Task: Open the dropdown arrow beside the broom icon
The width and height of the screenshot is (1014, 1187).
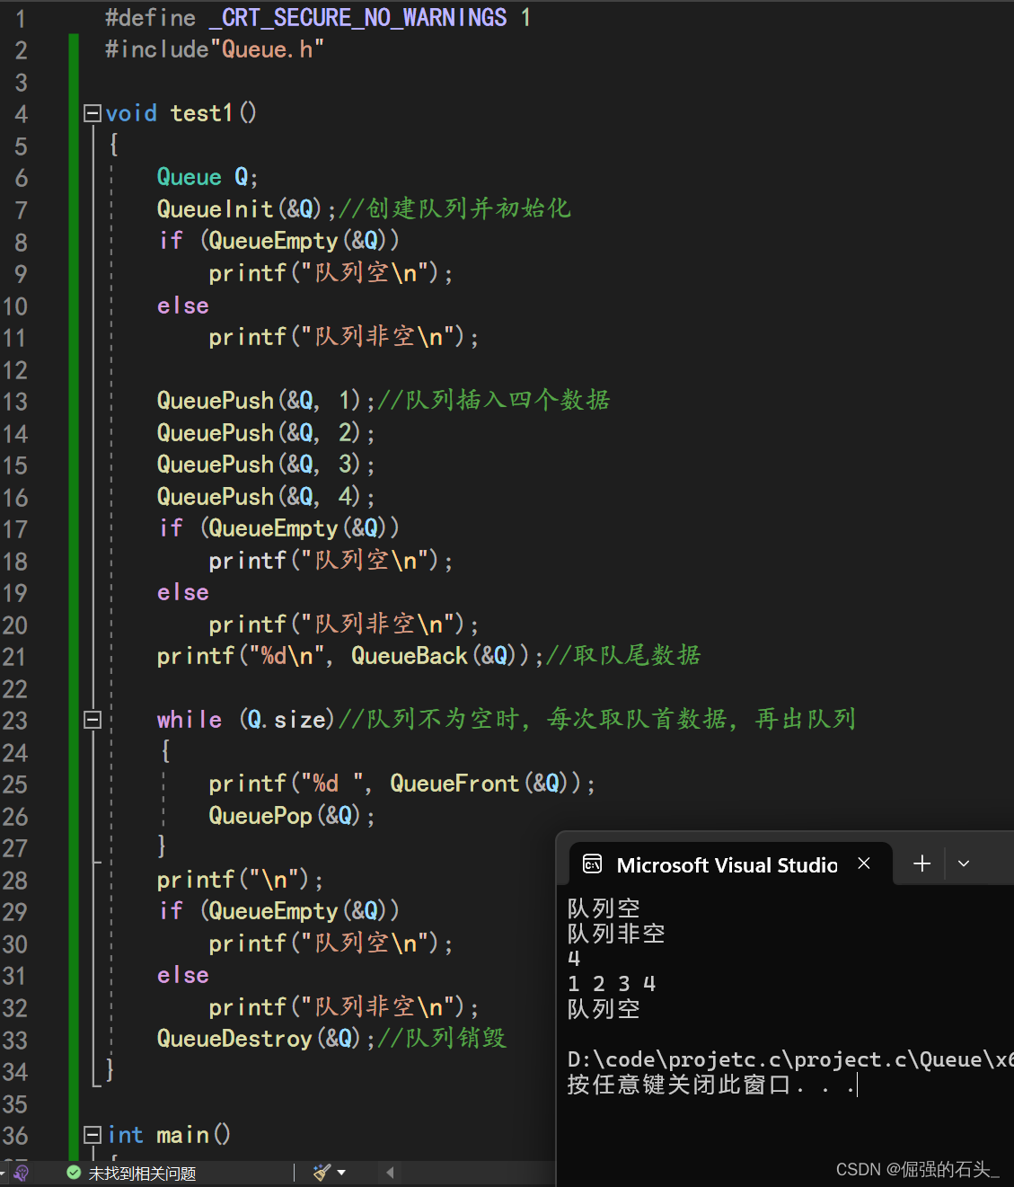Action: pyautogui.click(x=341, y=1172)
